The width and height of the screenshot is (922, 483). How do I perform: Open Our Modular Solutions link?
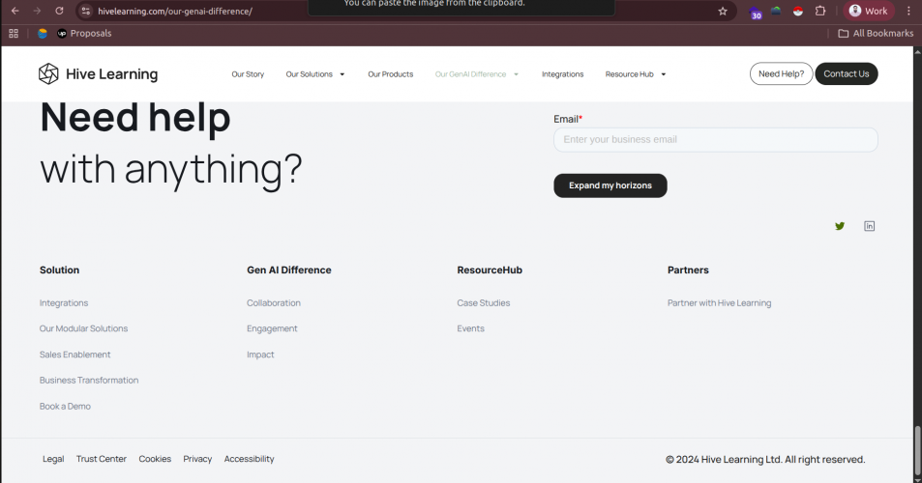[83, 328]
